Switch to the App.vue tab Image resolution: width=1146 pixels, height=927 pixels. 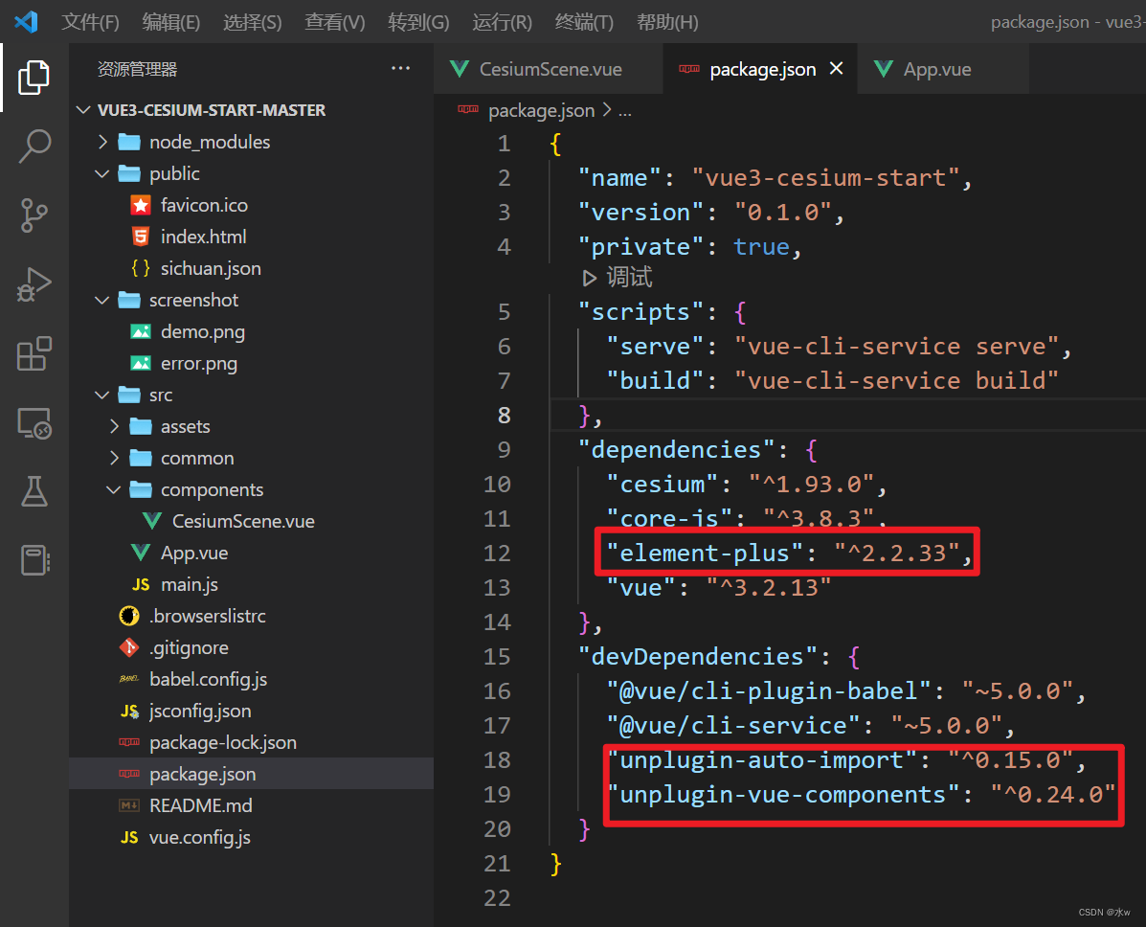point(944,69)
